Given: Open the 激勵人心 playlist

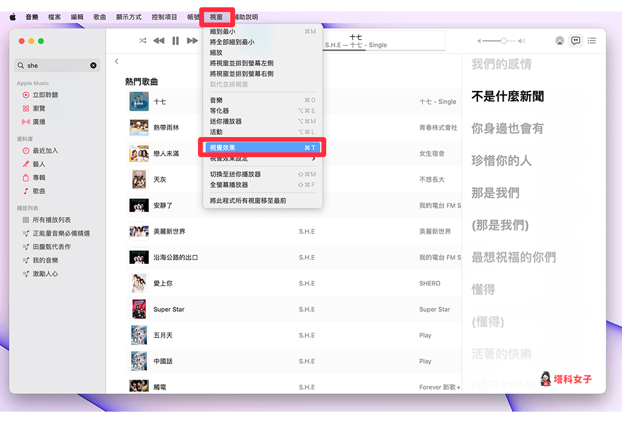Looking at the screenshot, I should click(x=45, y=274).
